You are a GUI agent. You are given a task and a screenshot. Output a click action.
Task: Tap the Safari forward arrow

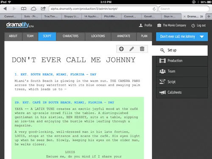[x=14, y=8]
